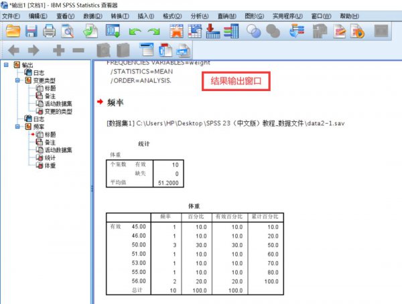The image size is (402, 304).
Task: Open the 图形(G) menu
Action: tap(255, 16)
